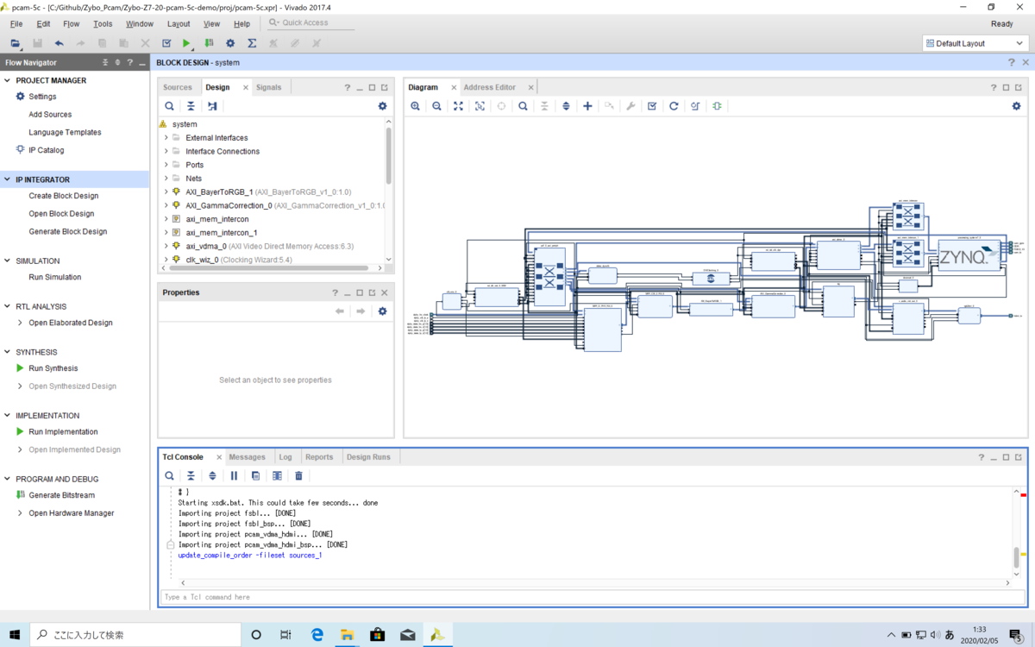Click the Design panel vertical scrollbar

coord(389,155)
